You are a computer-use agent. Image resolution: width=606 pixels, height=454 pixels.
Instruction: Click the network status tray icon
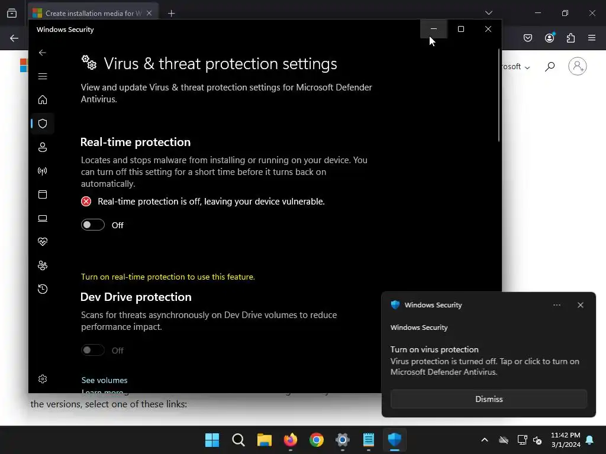pyautogui.click(x=522, y=440)
